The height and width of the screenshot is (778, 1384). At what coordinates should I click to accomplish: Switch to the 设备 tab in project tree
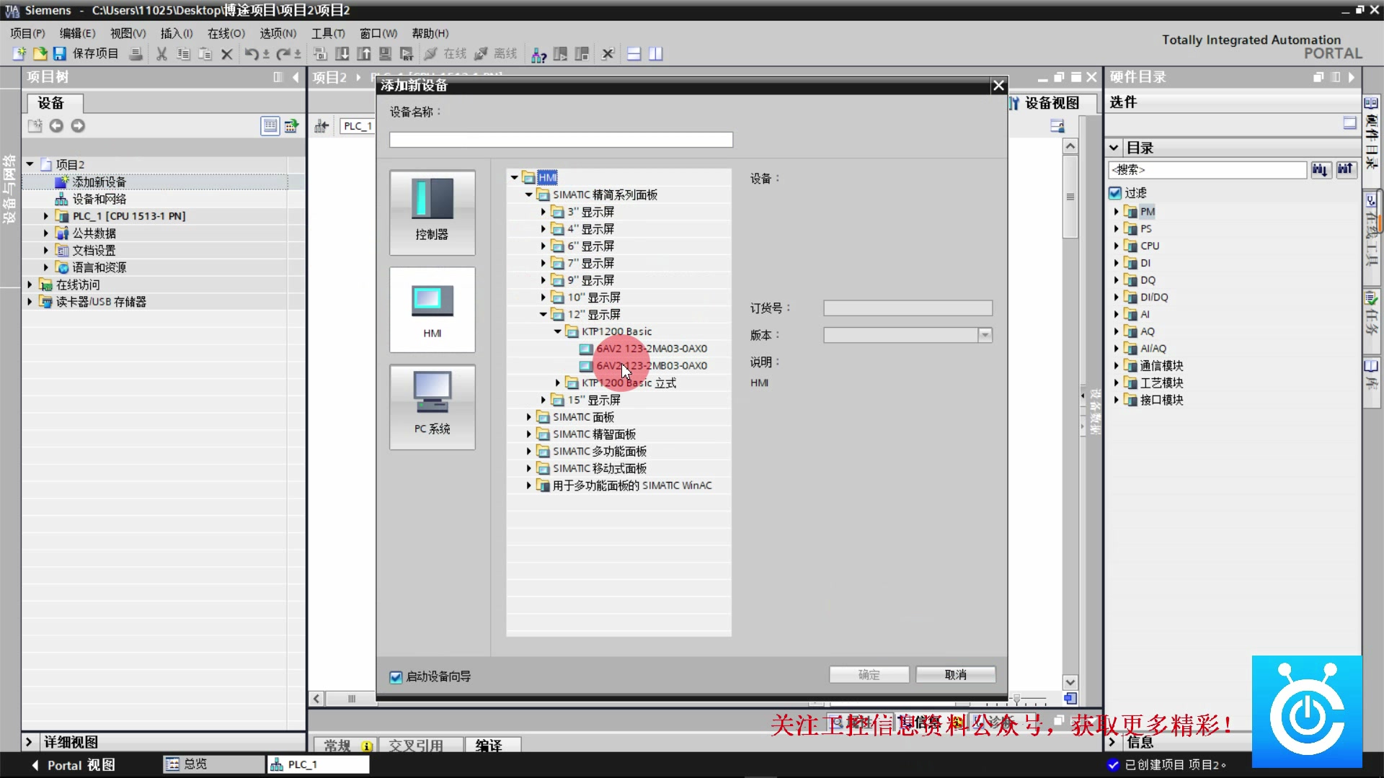55,103
